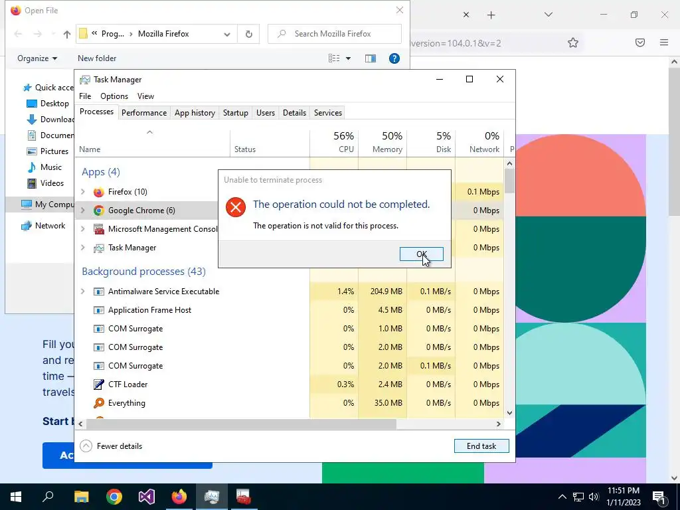Click the Search Mozilla Firefox field
Image resolution: width=680 pixels, height=510 pixels.
[335, 34]
